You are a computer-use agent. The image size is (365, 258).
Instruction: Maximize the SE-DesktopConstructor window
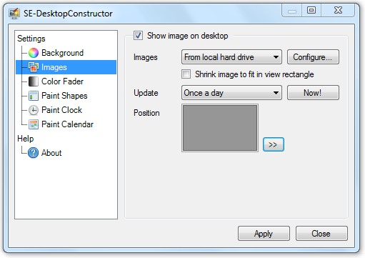point(311,10)
